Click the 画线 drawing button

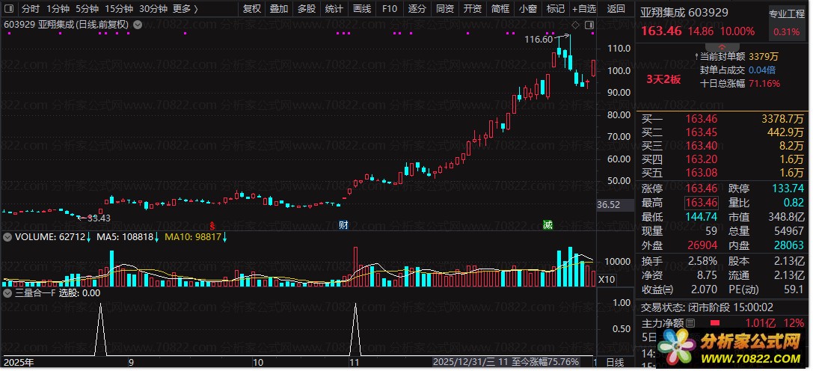(362, 8)
